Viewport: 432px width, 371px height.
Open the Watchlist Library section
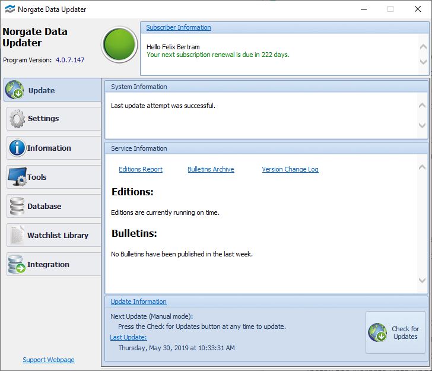click(x=54, y=235)
